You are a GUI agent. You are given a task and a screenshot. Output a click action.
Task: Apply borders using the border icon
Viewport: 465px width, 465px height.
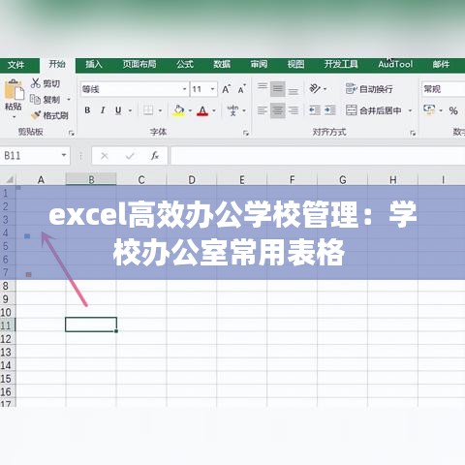pyautogui.click(x=148, y=110)
